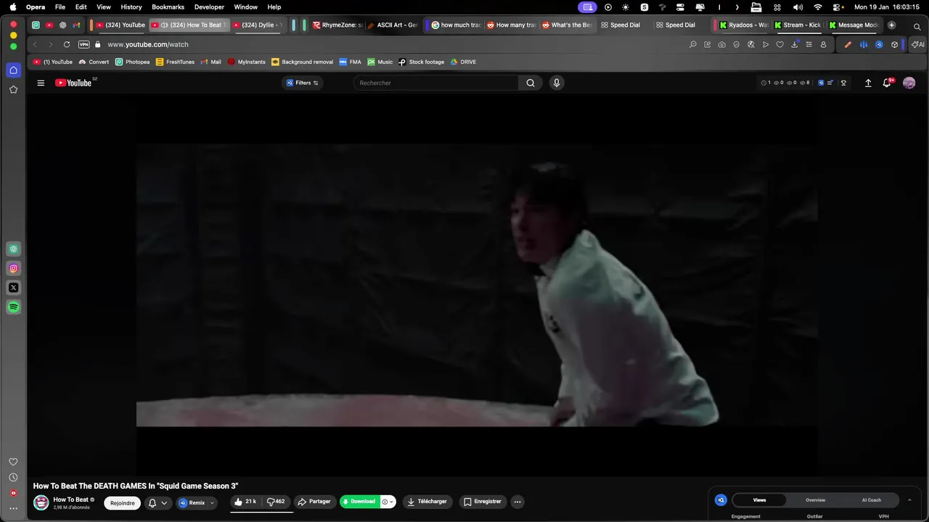Click the Rejoindre button
This screenshot has height=522, width=929.
coord(123,503)
